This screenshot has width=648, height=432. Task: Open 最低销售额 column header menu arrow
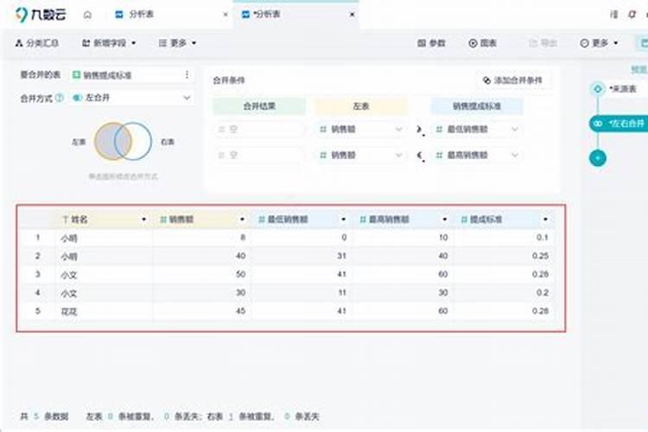click(x=343, y=219)
